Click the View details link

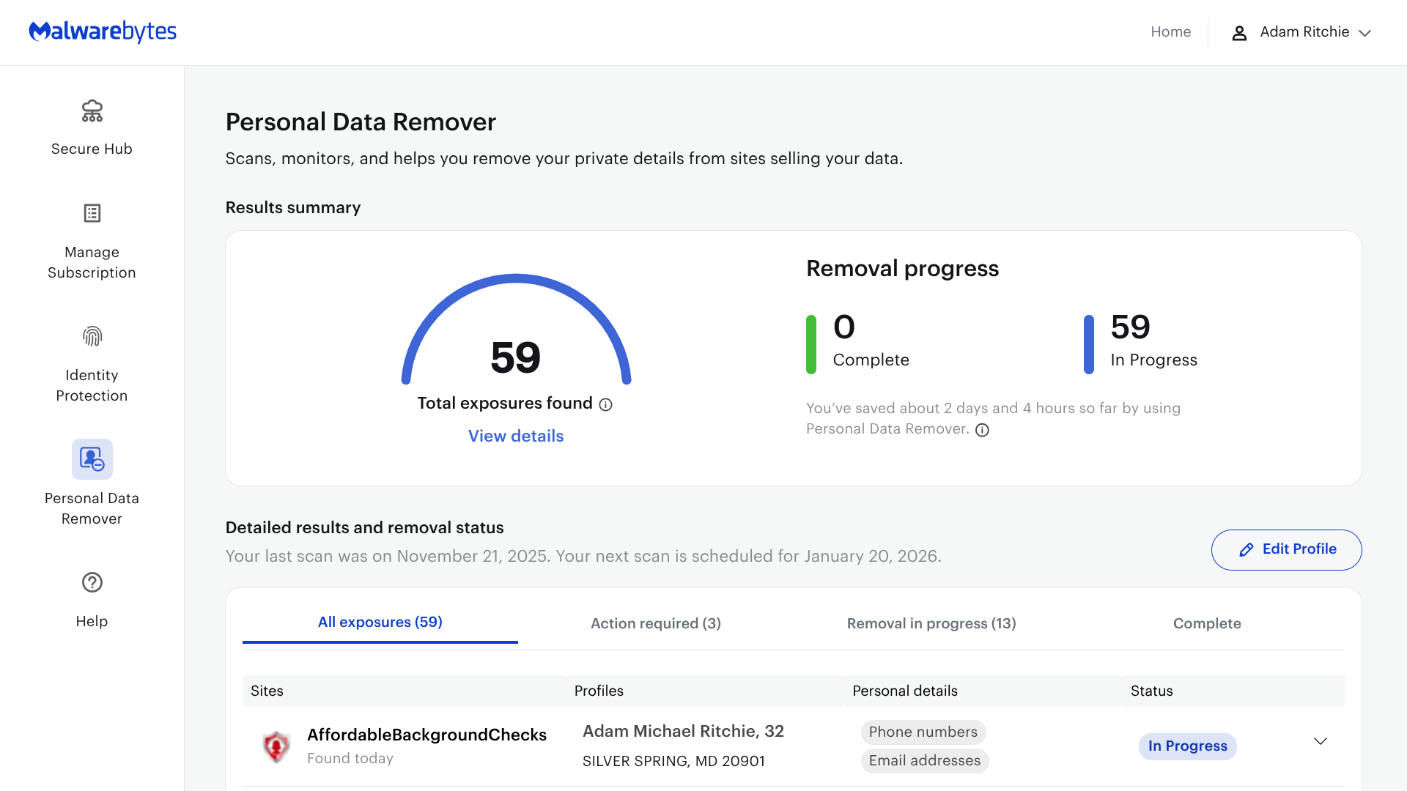(515, 436)
